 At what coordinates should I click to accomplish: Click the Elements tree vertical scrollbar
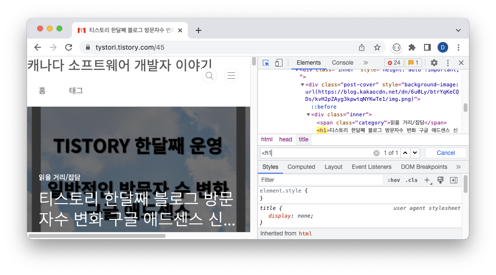[465, 108]
